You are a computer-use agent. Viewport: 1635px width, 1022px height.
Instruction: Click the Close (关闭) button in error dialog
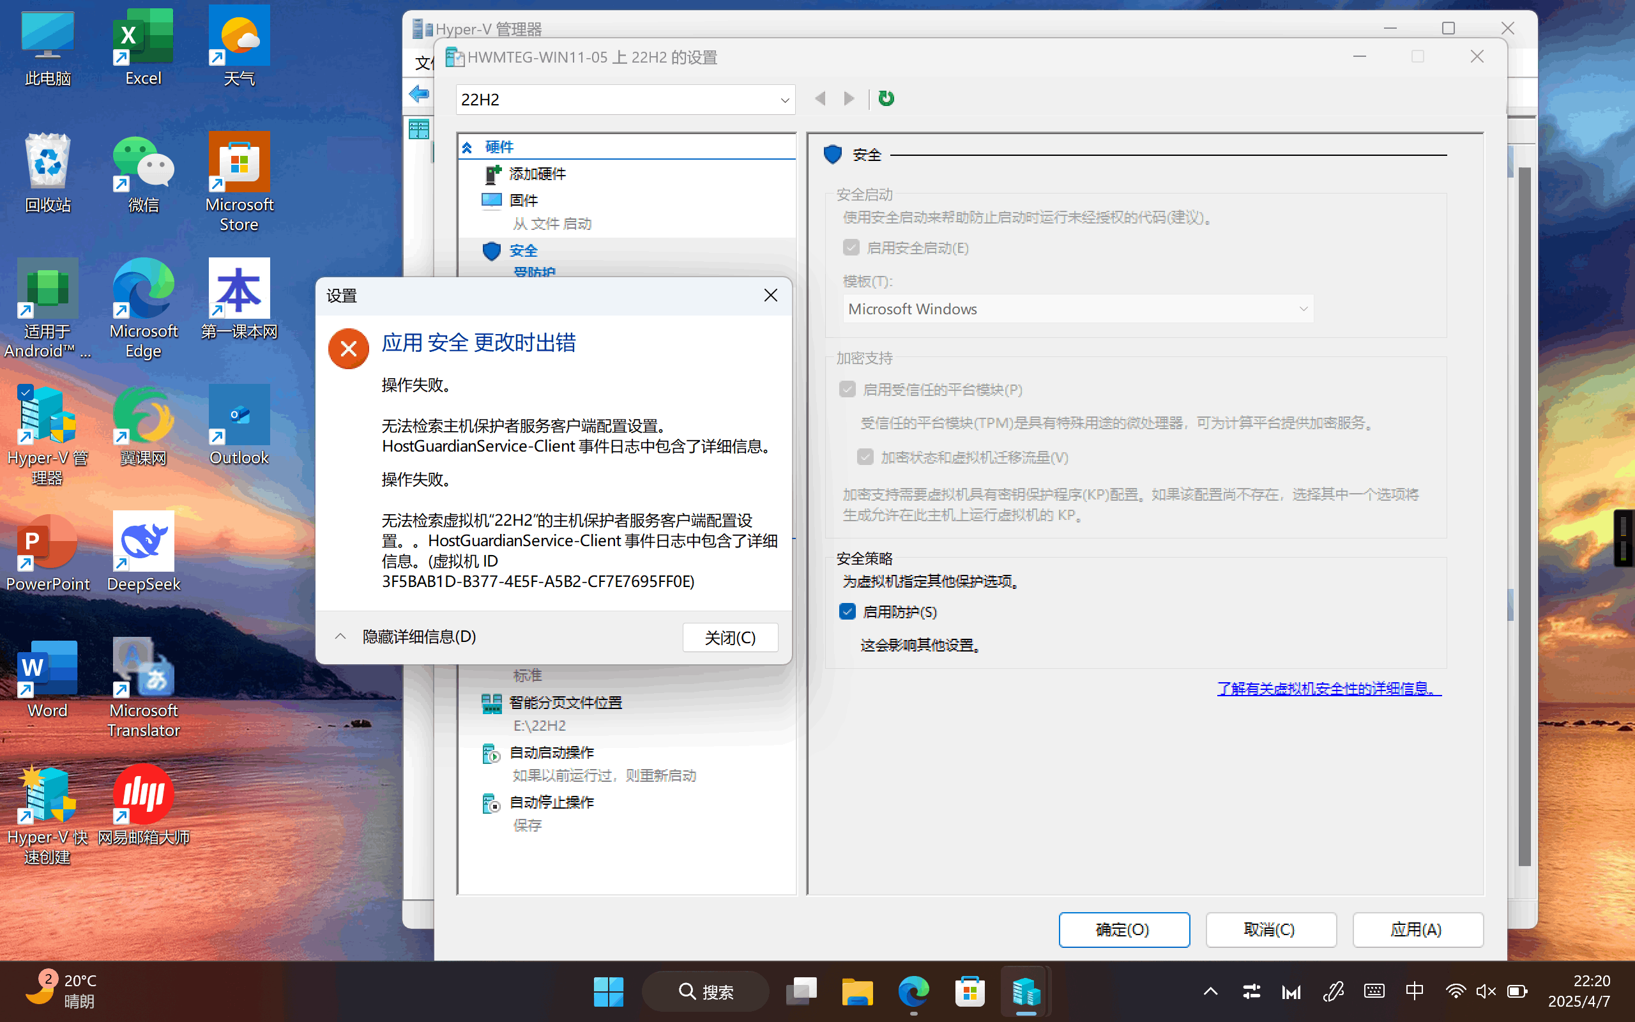click(x=729, y=637)
